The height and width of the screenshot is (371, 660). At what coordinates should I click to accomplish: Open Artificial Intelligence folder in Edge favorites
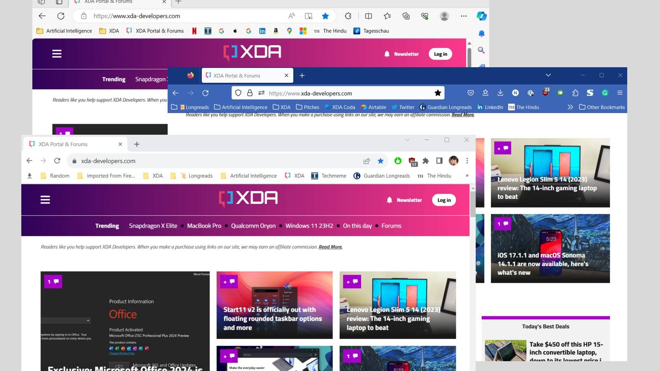tap(64, 31)
